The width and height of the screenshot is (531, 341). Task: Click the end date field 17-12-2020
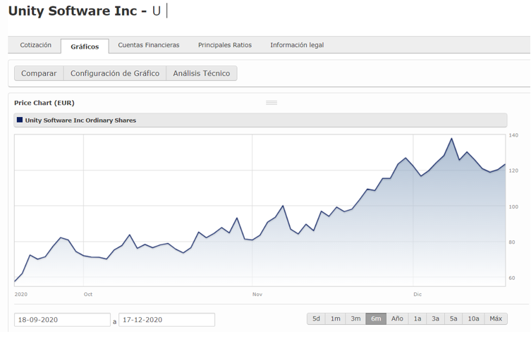[166, 320]
